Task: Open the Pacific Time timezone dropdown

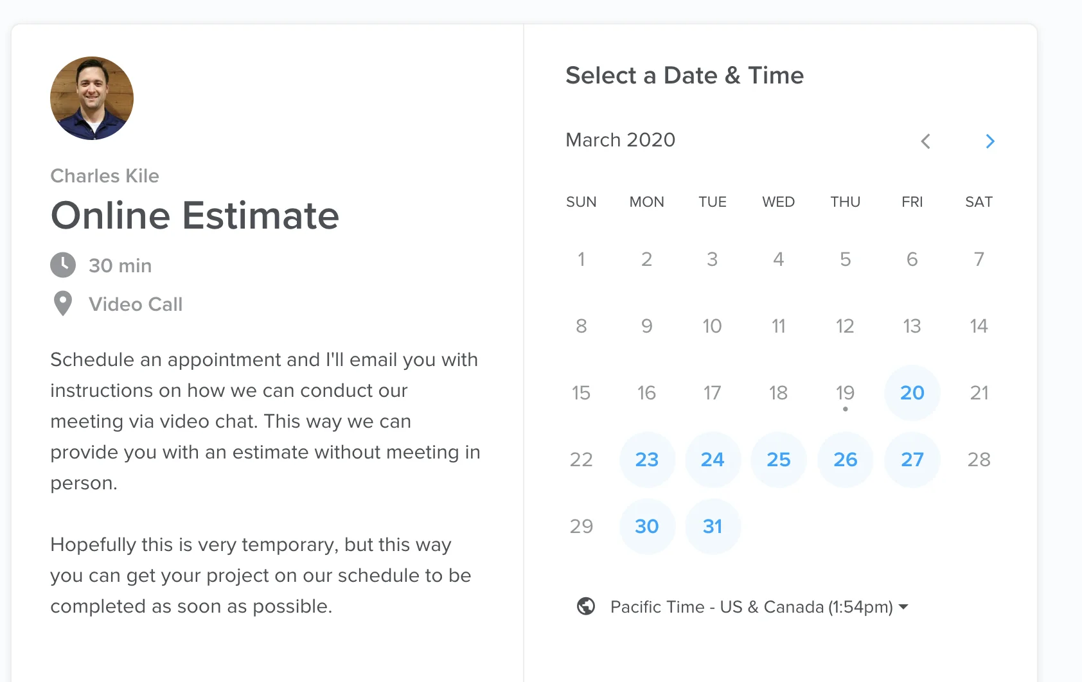Action: point(751,607)
